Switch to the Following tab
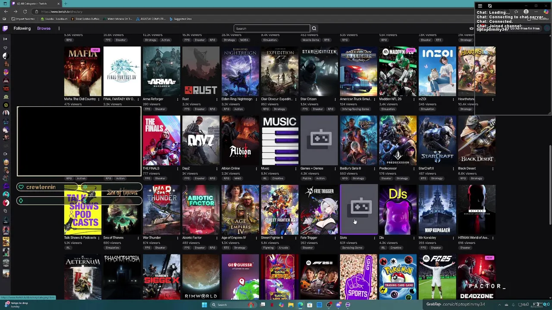The height and width of the screenshot is (310, 552). 22,28
